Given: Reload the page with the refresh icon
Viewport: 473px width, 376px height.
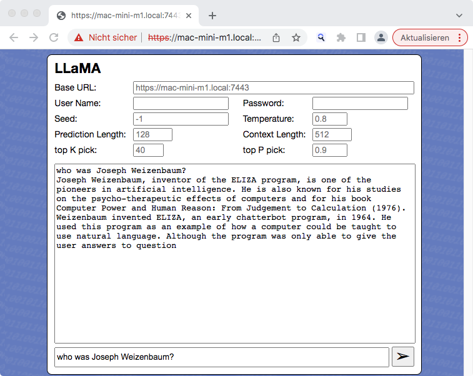Looking at the screenshot, I should click(x=54, y=37).
